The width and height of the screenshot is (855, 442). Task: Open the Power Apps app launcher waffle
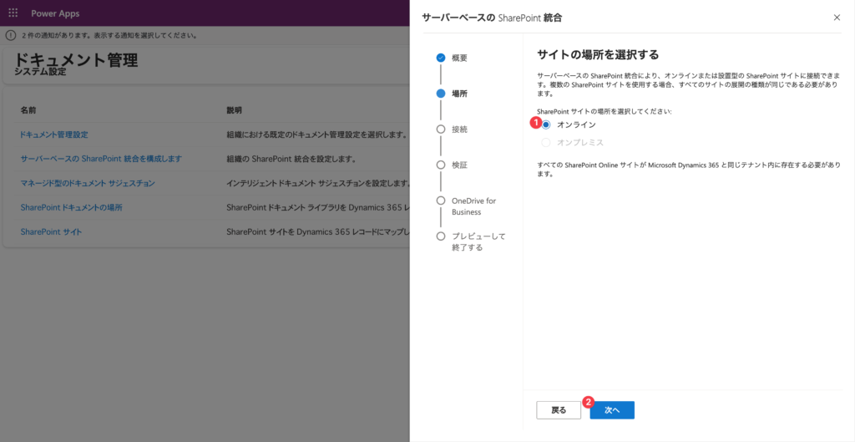click(13, 13)
